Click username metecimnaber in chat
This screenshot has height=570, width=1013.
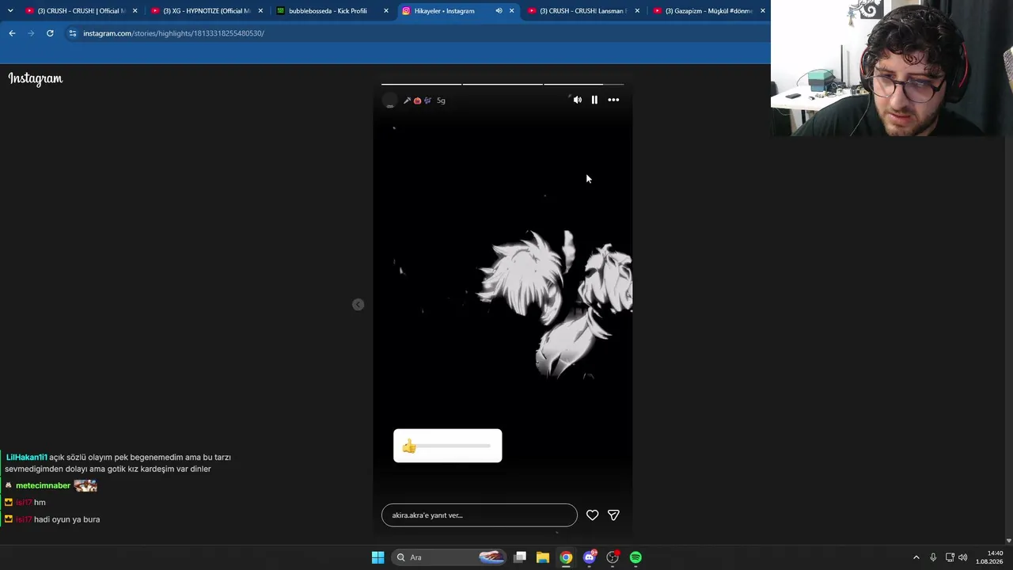coord(44,486)
